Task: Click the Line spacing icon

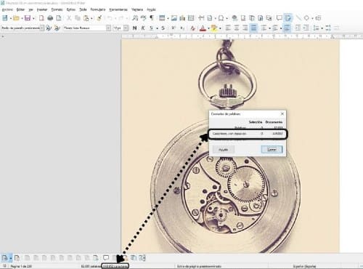Action: point(316,28)
